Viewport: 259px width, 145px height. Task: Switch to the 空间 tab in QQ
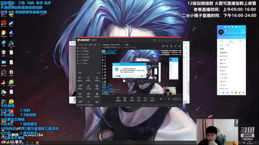[x=240, y=41]
